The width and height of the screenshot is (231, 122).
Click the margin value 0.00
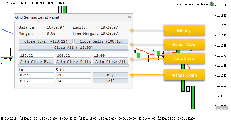[51, 34]
